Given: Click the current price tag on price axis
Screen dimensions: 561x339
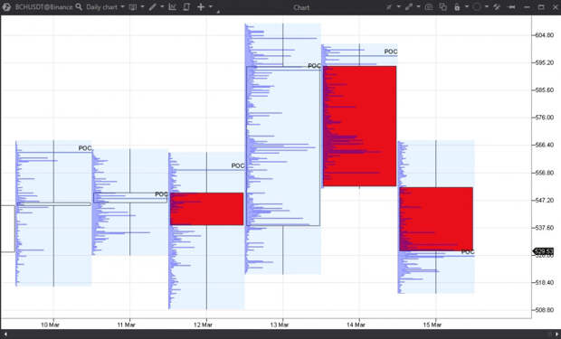Looking at the screenshot, I should pyautogui.click(x=544, y=251).
